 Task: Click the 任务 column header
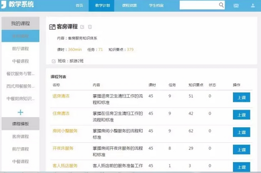click(x=172, y=85)
